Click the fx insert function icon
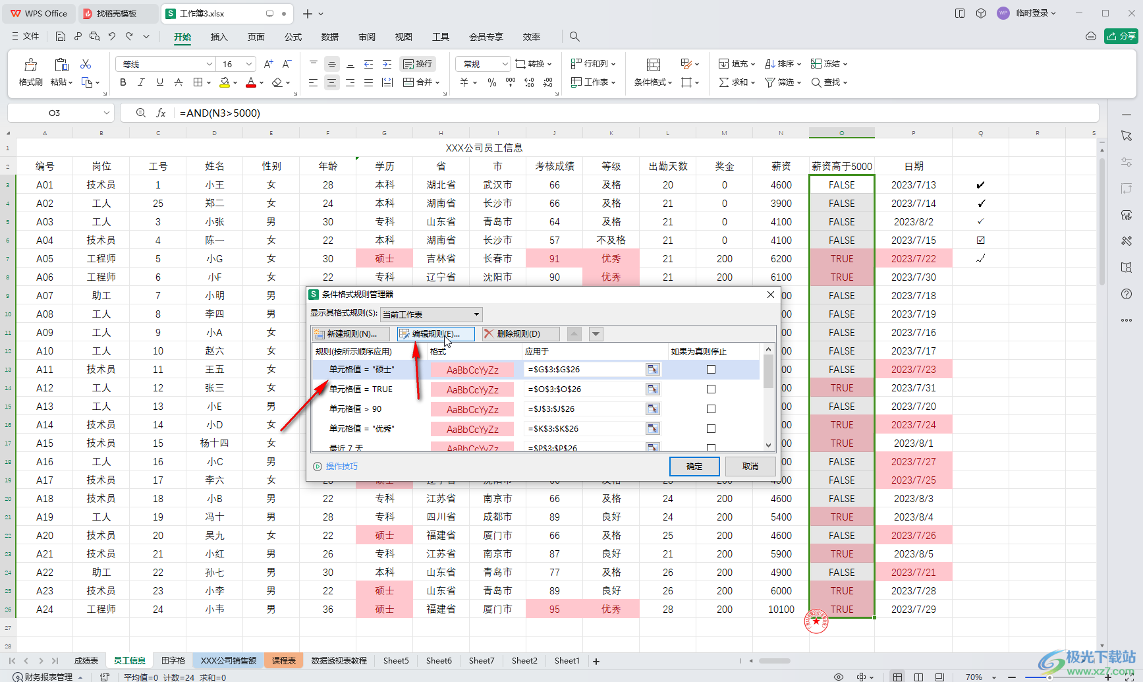Viewport: 1143px width, 682px height. (x=161, y=113)
